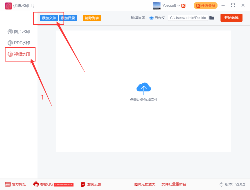Click the customer service headset icon
Viewport: 250px width, 190px height.
pos(36,184)
